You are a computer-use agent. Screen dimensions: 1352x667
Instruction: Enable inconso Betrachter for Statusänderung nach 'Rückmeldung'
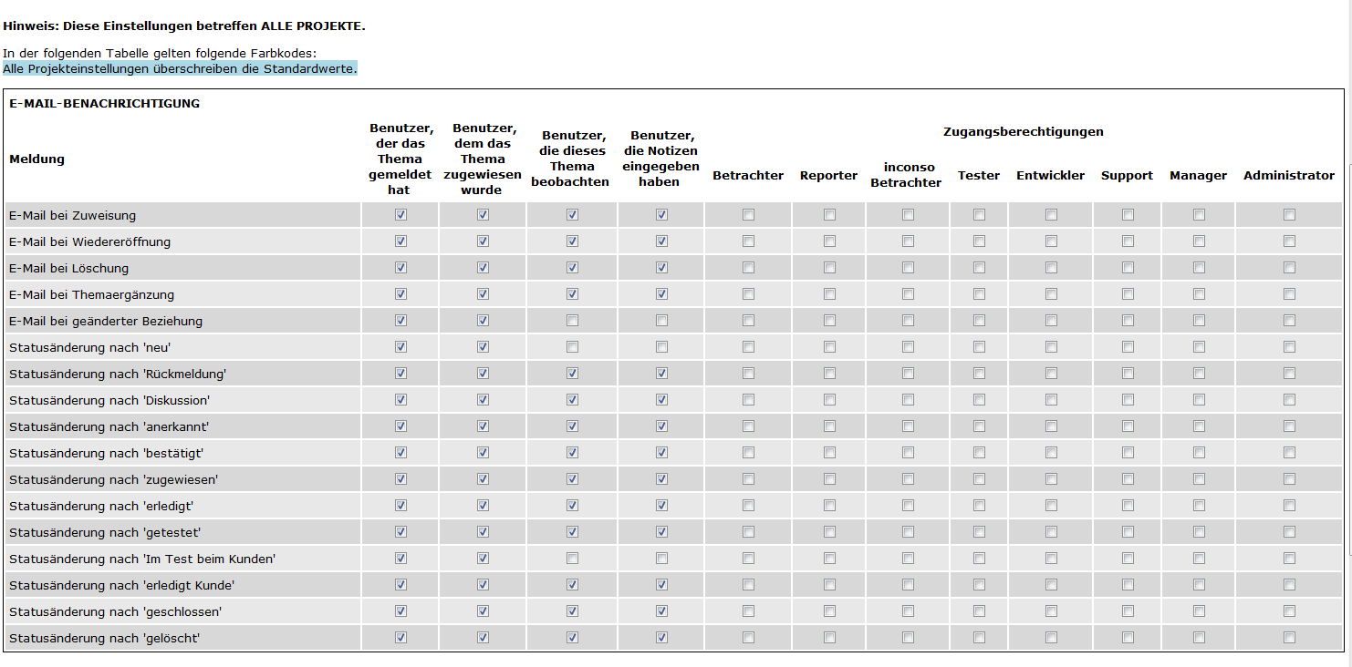tap(908, 374)
